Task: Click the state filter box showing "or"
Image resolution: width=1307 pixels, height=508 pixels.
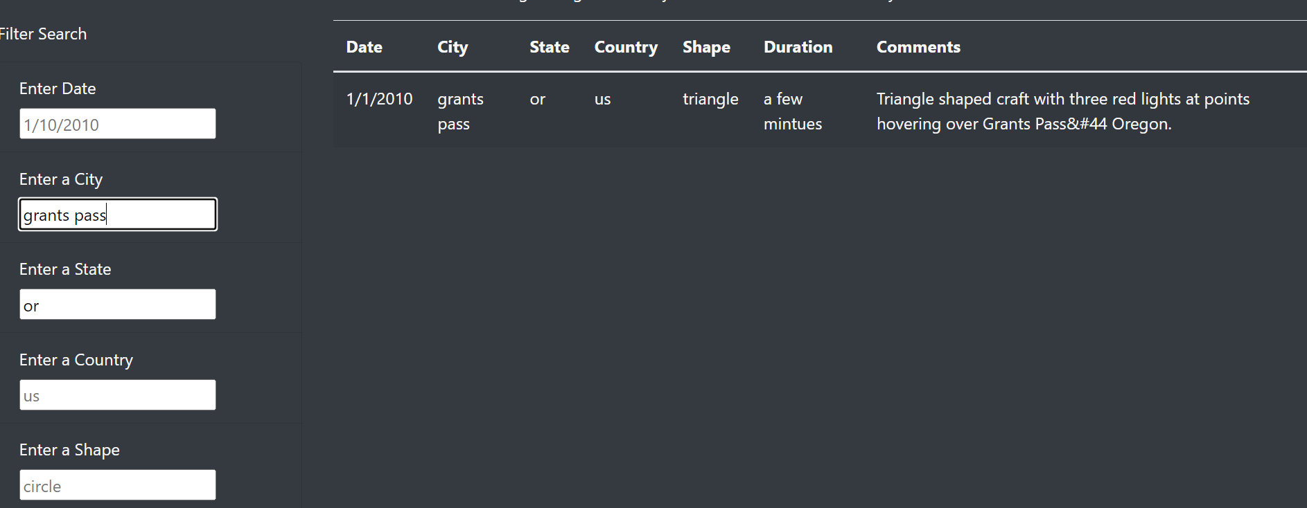Action: click(x=116, y=304)
